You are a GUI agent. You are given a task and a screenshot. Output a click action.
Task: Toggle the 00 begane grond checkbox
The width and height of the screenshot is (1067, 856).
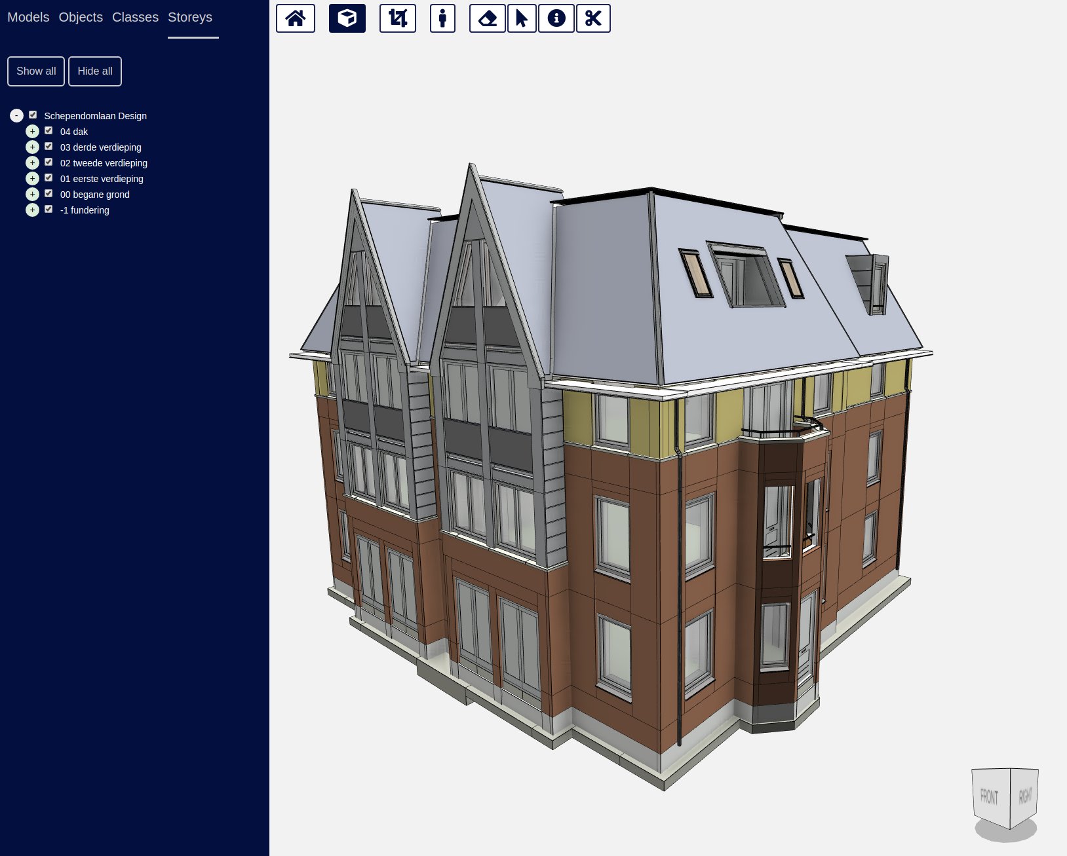[x=48, y=194]
